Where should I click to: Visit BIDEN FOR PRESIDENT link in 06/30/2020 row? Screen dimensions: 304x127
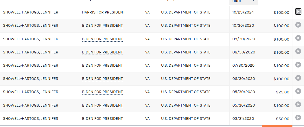(x=102, y=79)
